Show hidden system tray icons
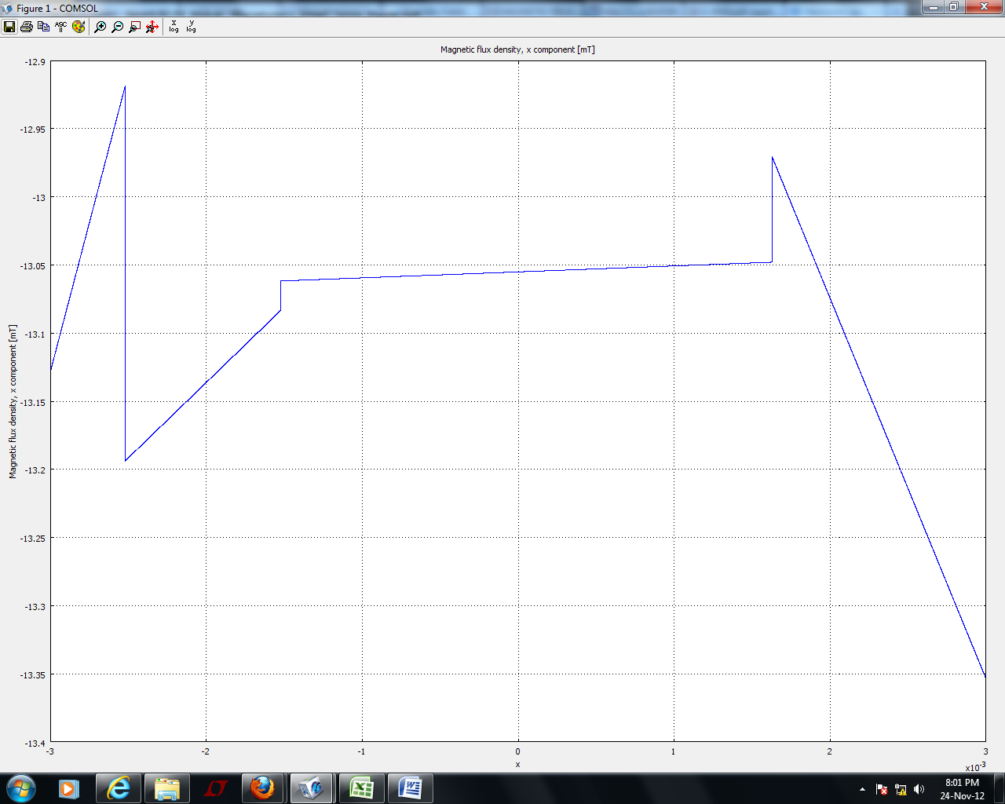Viewport: 1005px width, 804px height. pyautogui.click(x=862, y=789)
